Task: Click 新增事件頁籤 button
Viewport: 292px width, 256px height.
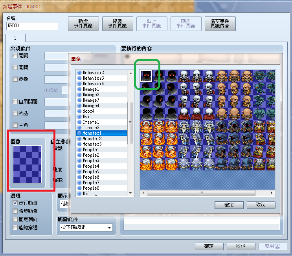Action: click(83, 24)
